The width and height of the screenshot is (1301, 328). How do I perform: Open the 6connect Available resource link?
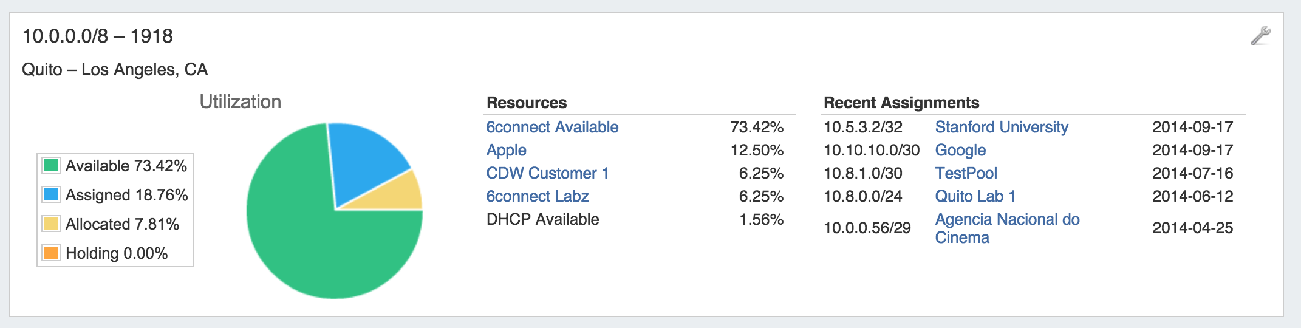click(x=552, y=127)
